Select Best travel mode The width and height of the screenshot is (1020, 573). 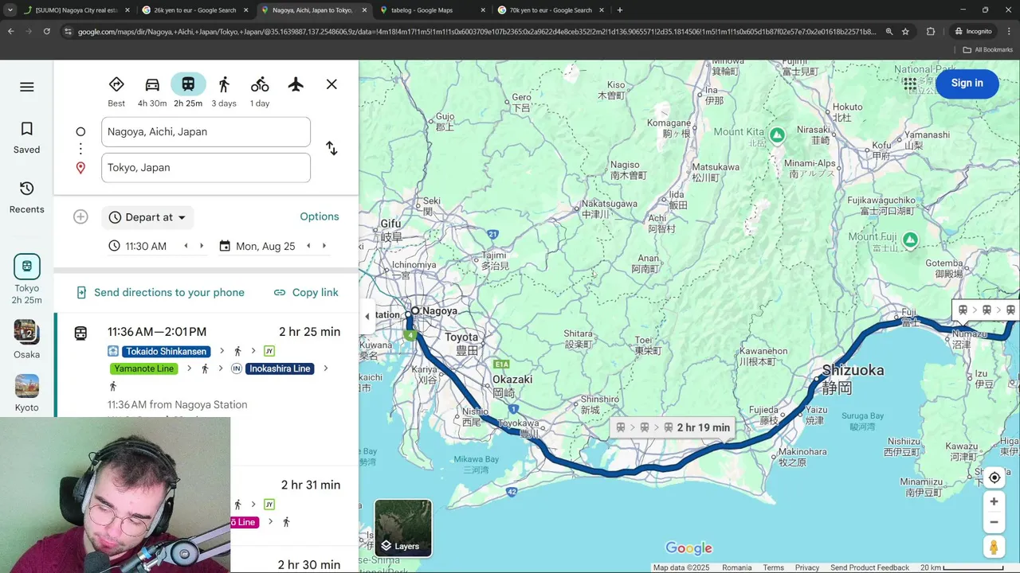point(116,92)
